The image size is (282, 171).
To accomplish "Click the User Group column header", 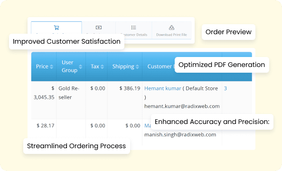I will (71, 66).
